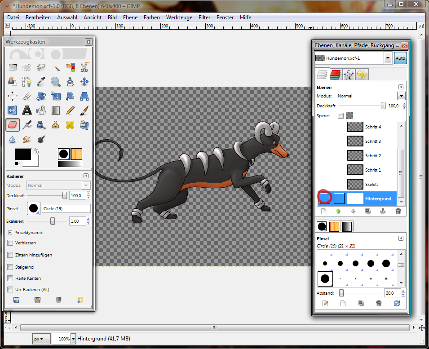
Task: Switch to the Channels tab in layers dock
Action: pos(335,75)
